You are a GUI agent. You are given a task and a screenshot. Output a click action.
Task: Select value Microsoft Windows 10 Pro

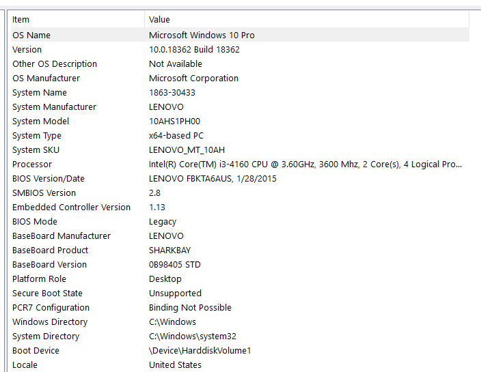pyautogui.click(x=202, y=35)
